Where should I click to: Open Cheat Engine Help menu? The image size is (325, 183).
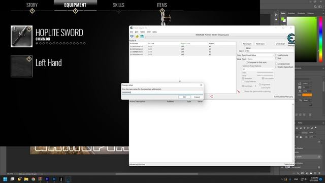tap(154, 32)
